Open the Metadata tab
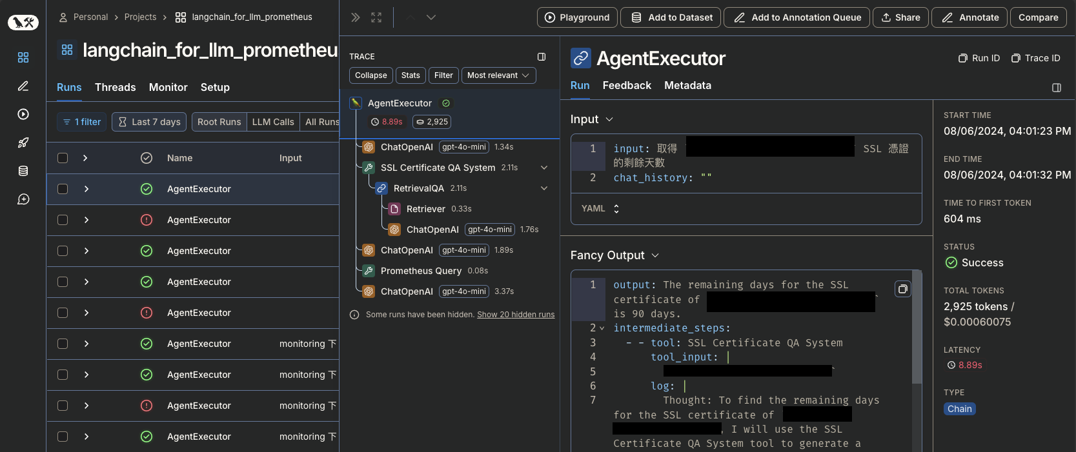Viewport: 1076px width, 452px height. click(x=687, y=85)
